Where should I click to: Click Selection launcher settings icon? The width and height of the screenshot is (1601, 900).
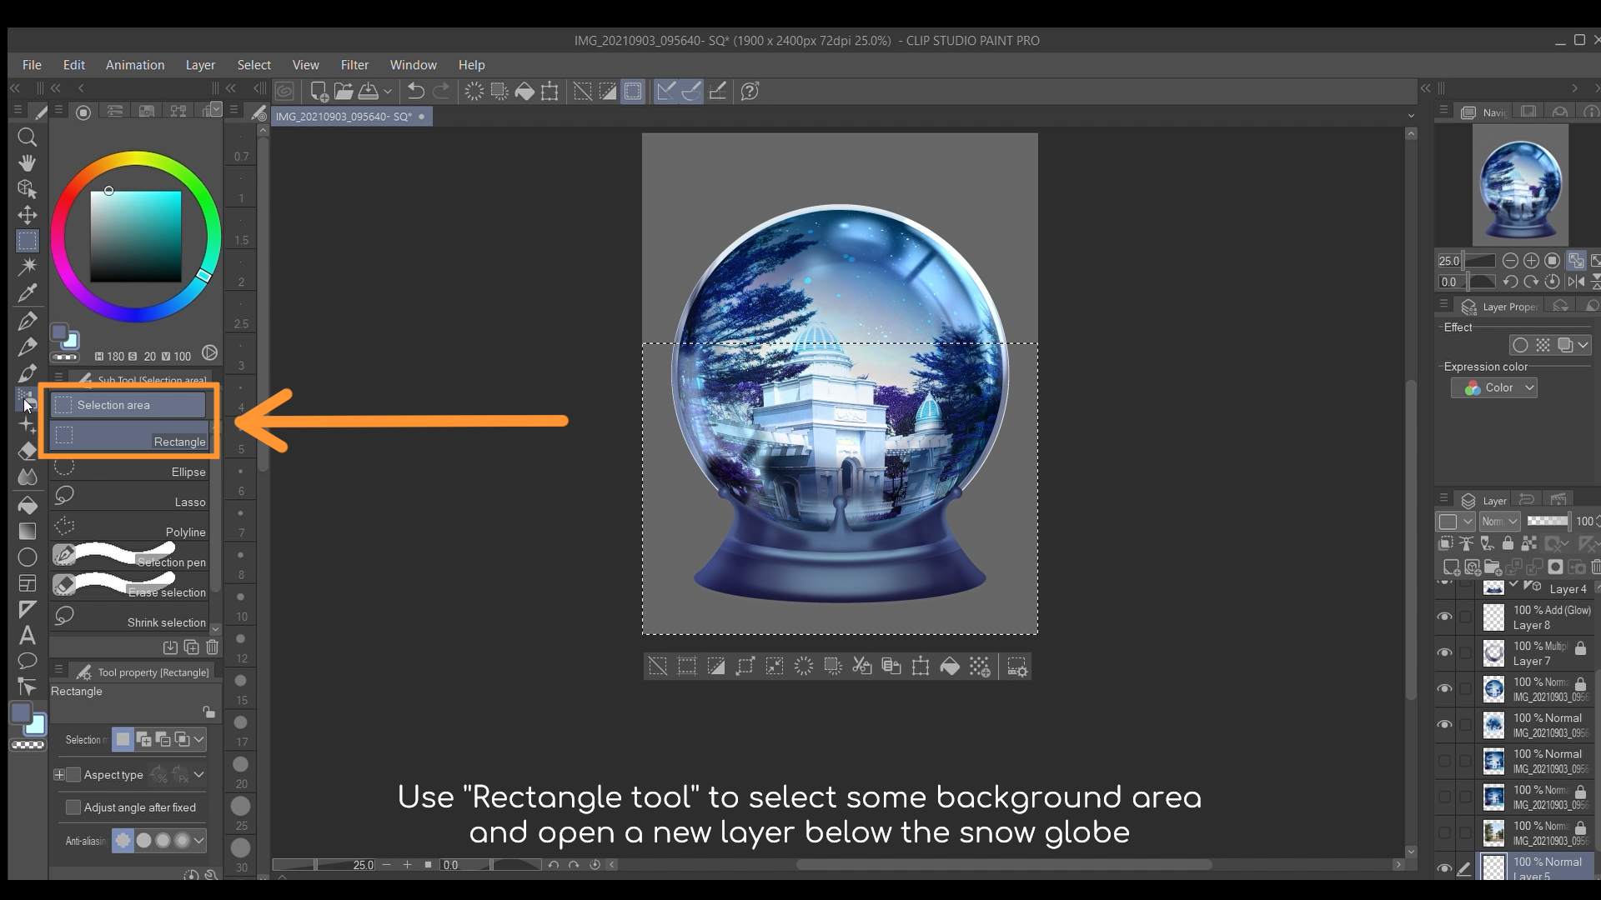point(1017,667)
